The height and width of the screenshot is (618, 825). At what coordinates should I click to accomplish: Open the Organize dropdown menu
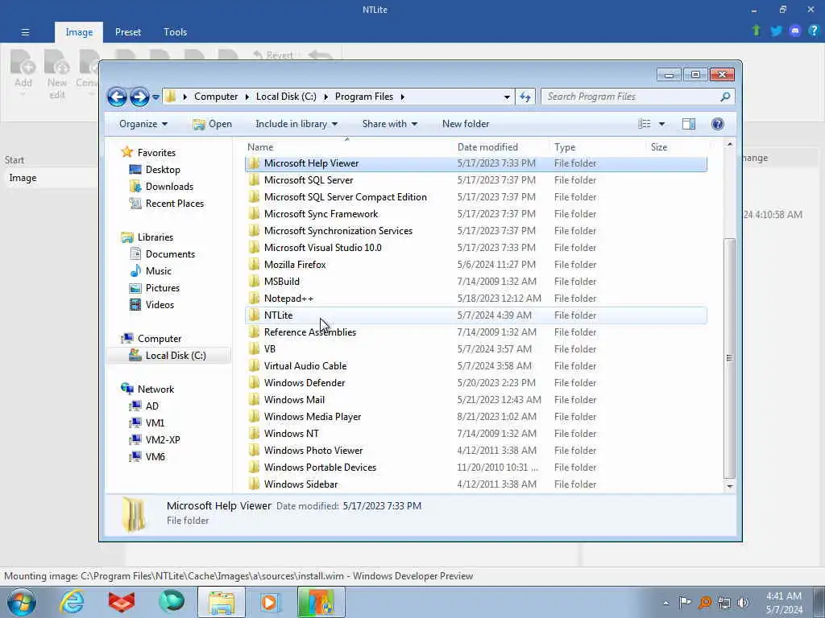point(143,124)
